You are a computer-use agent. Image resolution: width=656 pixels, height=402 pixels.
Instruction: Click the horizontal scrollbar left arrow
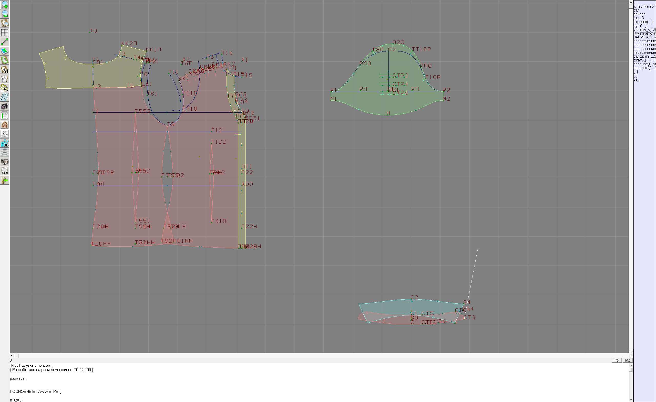point(12,356)
